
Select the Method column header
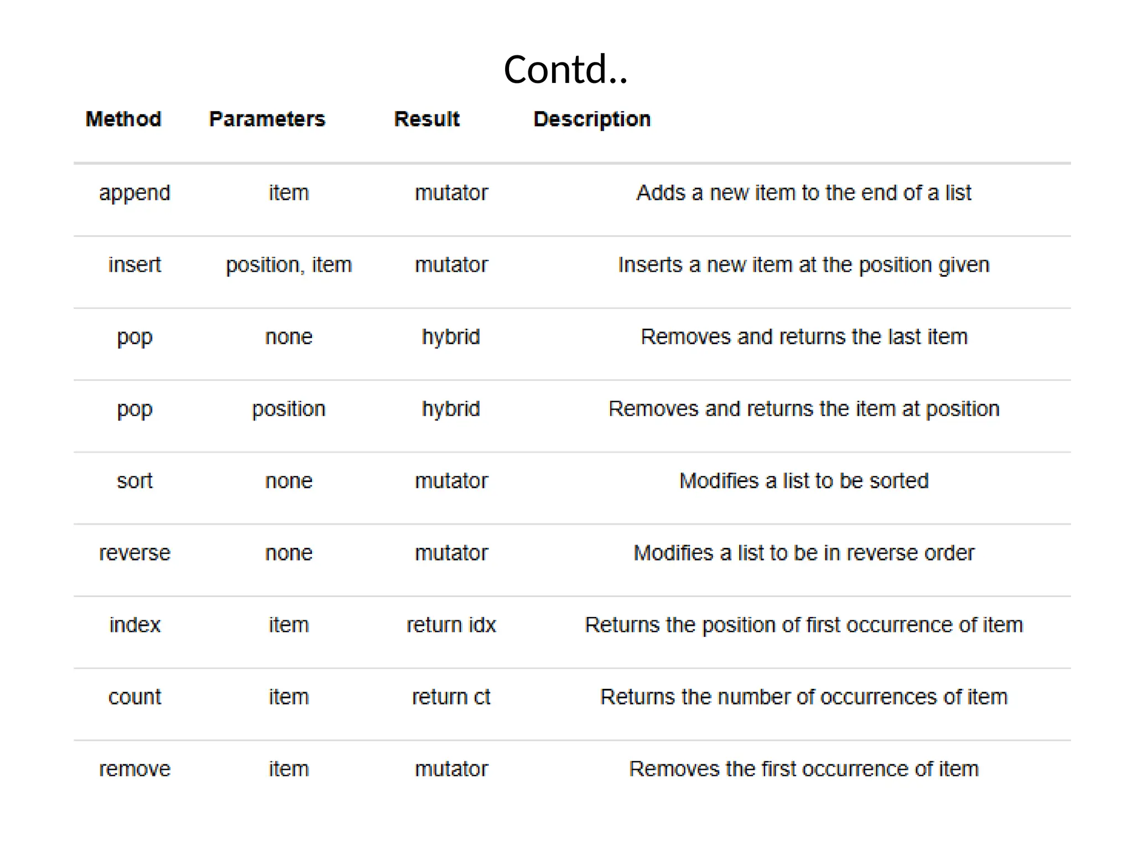pos(123,119)
